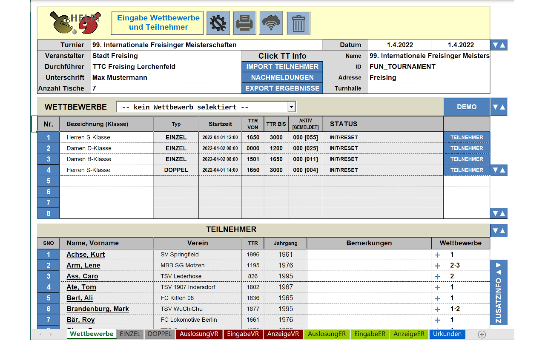545x340 pixels.
Task: Toggle arrows beside the Datum row
Action: click(499, 45)
